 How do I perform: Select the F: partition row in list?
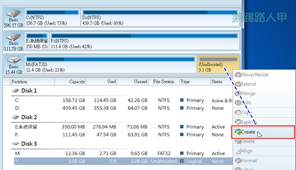point(123,135)
